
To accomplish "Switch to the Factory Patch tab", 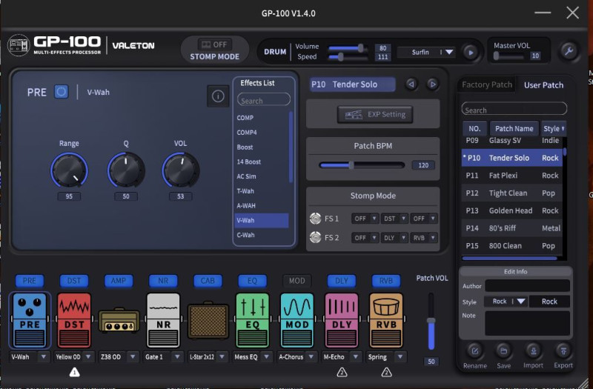I will tap(487, 84).
